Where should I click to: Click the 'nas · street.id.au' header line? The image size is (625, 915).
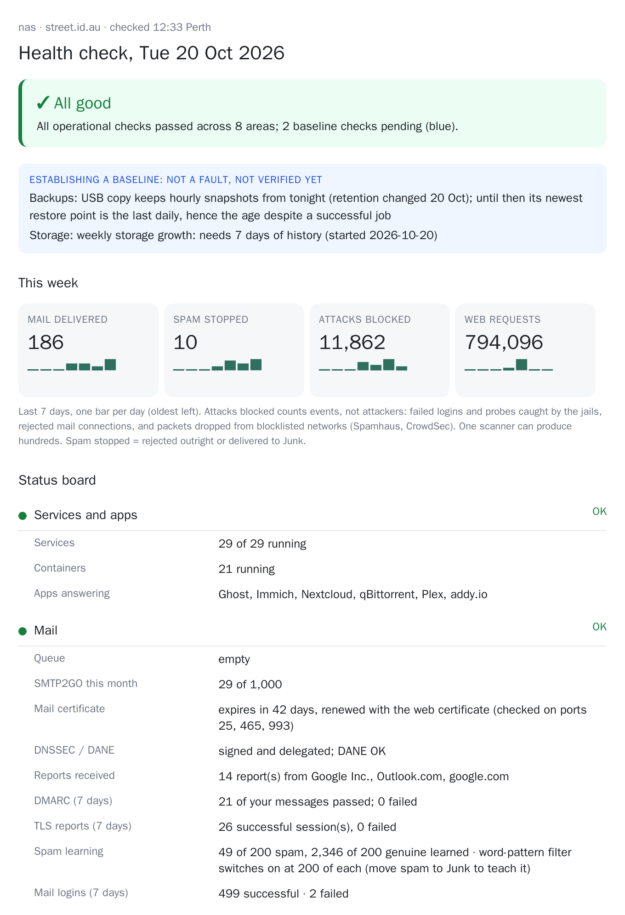(114, 27)
